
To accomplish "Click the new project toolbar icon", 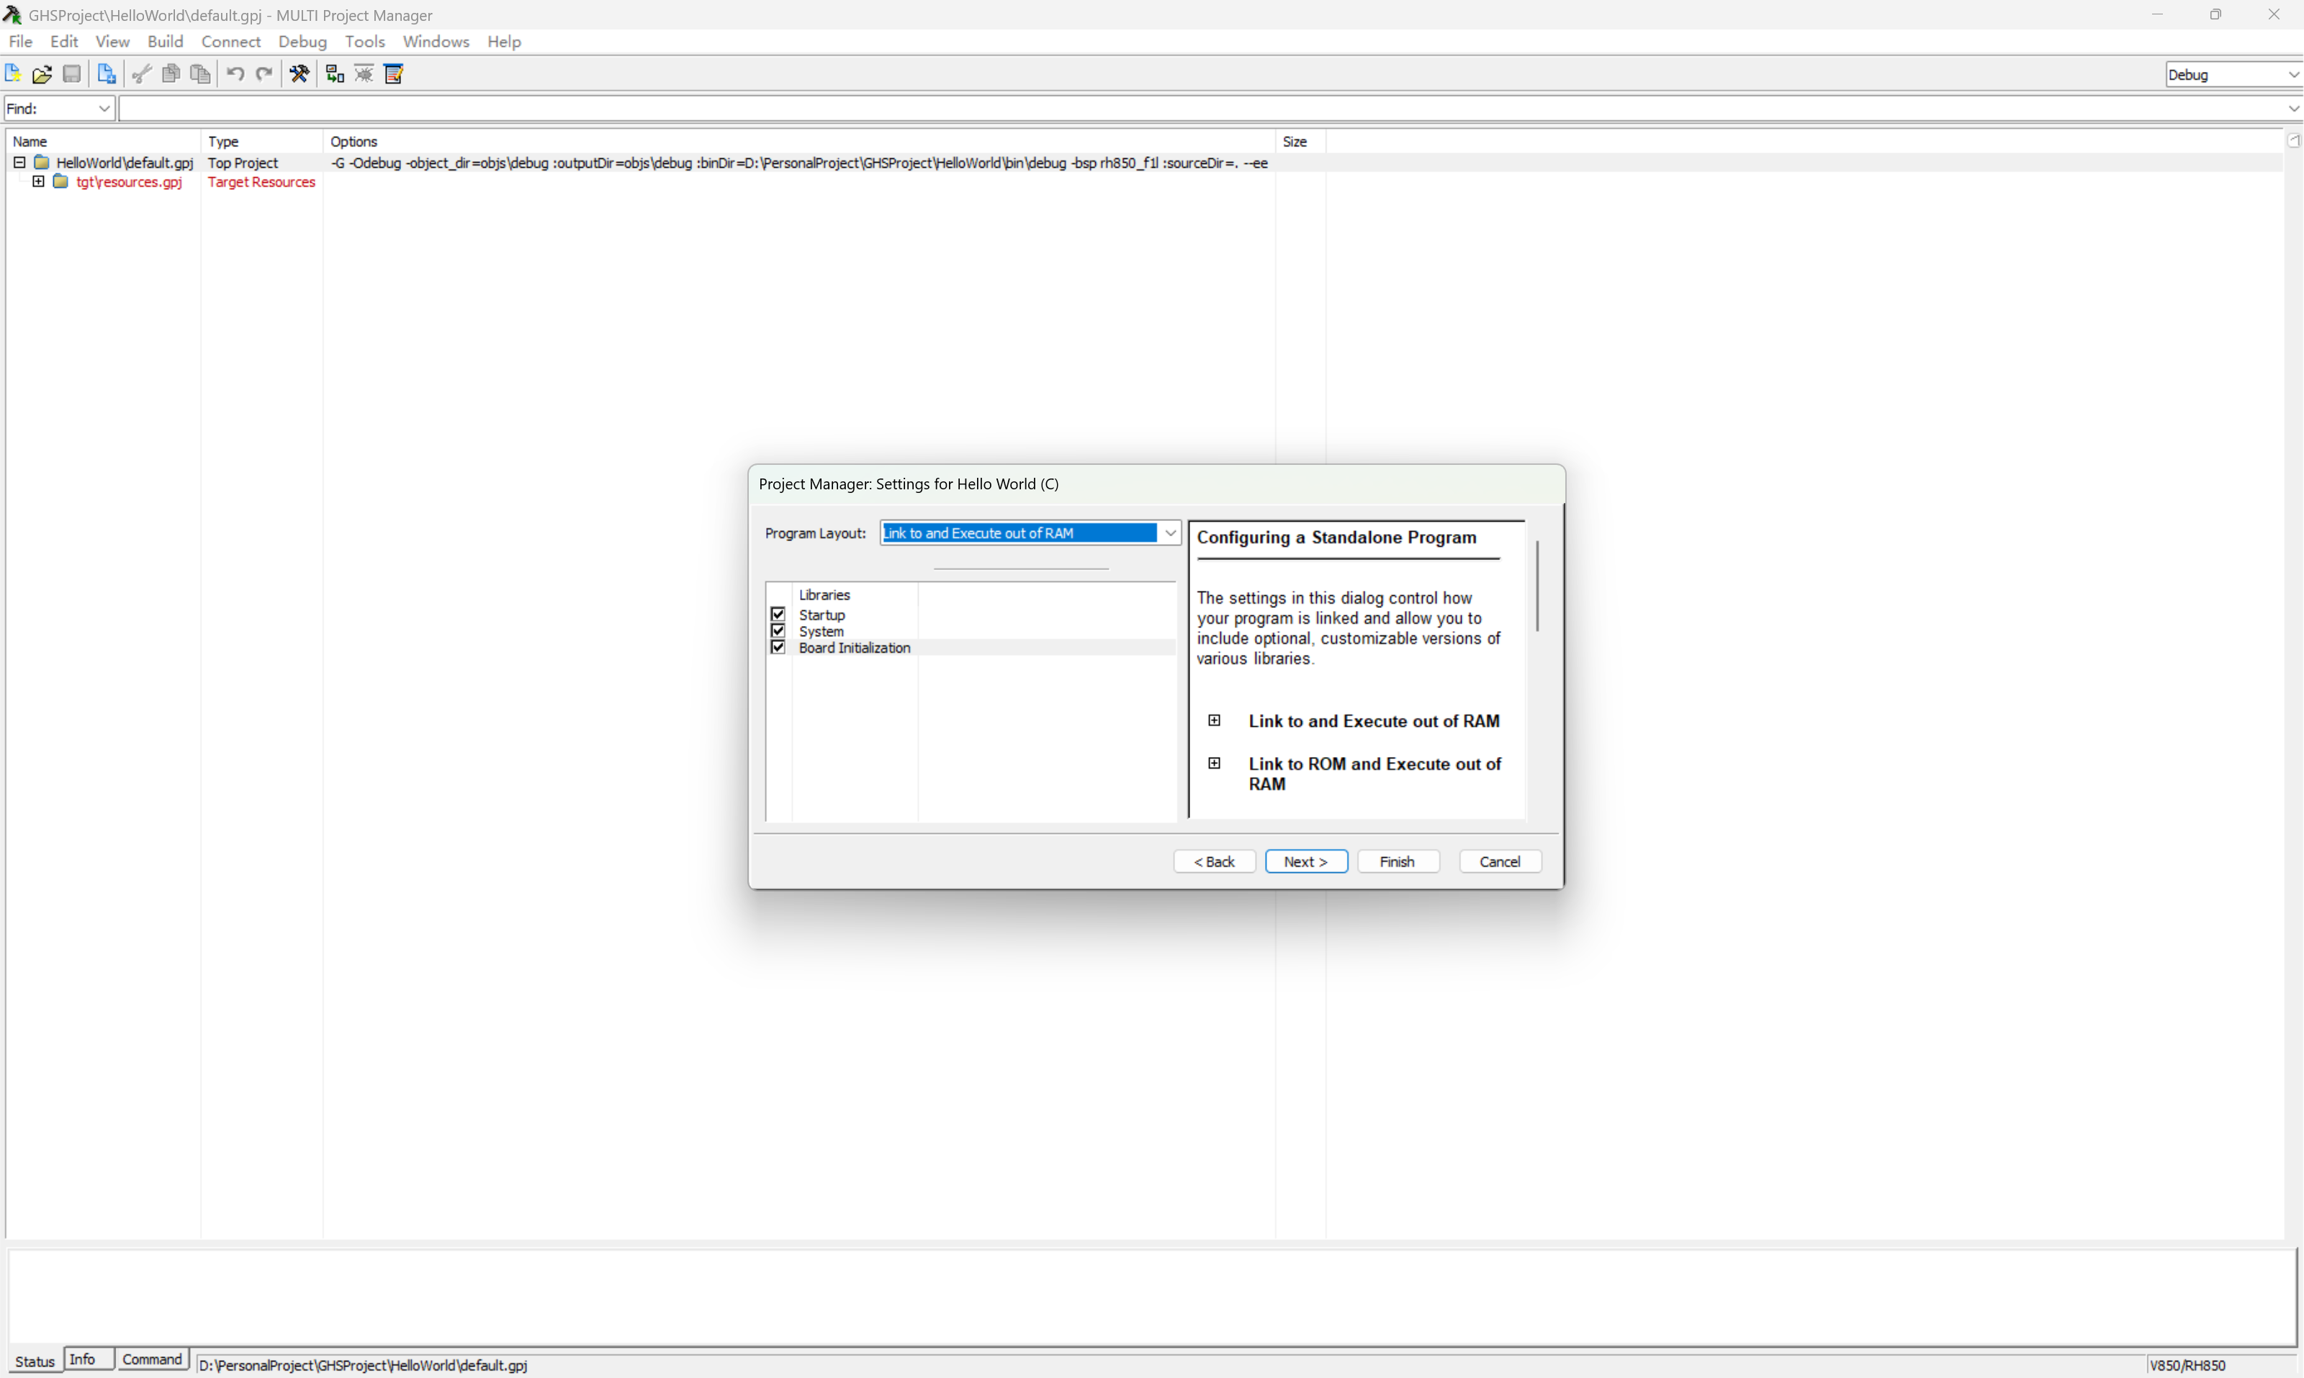I will click(x=13, y=73).
